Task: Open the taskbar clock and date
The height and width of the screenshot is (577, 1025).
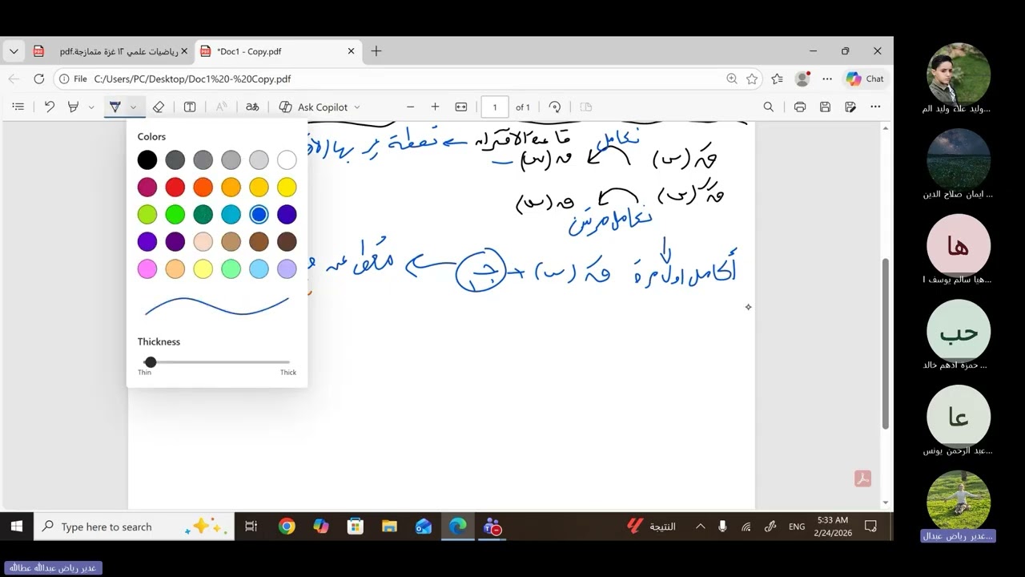Action: click(x=833, y=527)
